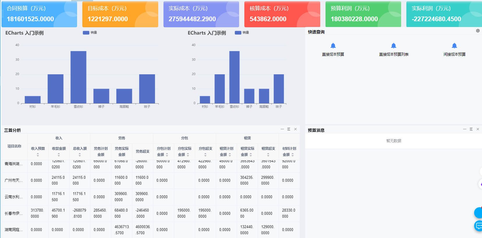
Task: Sort table by 分包超支 column
Action: click(205, 155)
